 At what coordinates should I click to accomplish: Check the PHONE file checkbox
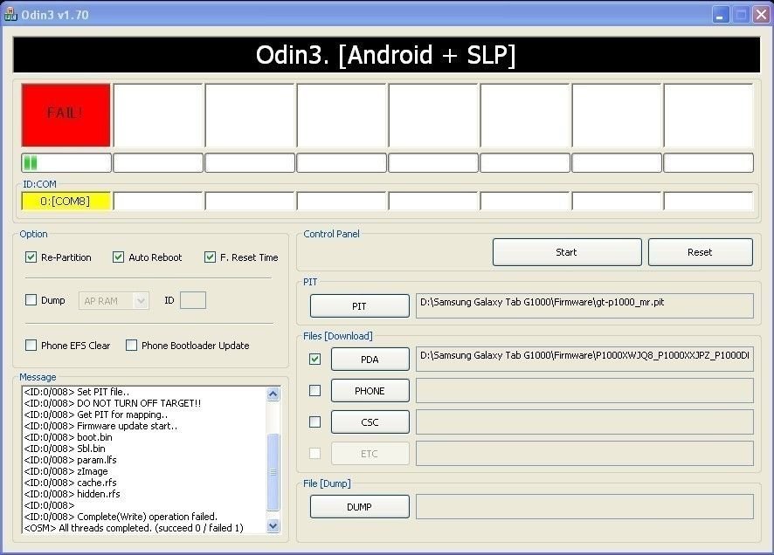coord(314,390)
